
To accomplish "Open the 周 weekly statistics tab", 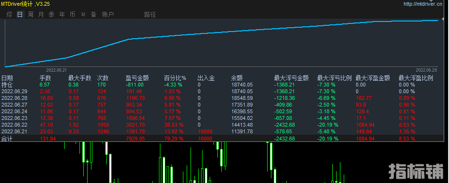I will click(x=31, y=15).
